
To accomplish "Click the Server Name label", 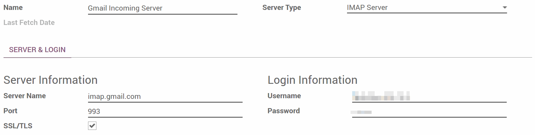I will point(24,96).
